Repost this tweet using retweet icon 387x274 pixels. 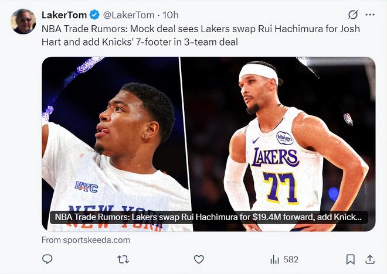(x=123, y=259)
